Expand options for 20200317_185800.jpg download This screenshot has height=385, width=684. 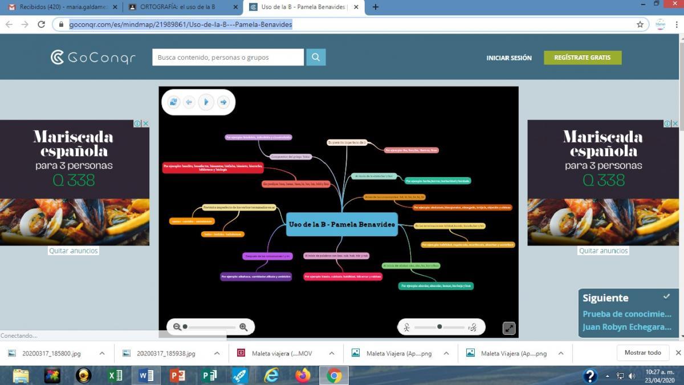pyautogui.click(x=102, y=353)
